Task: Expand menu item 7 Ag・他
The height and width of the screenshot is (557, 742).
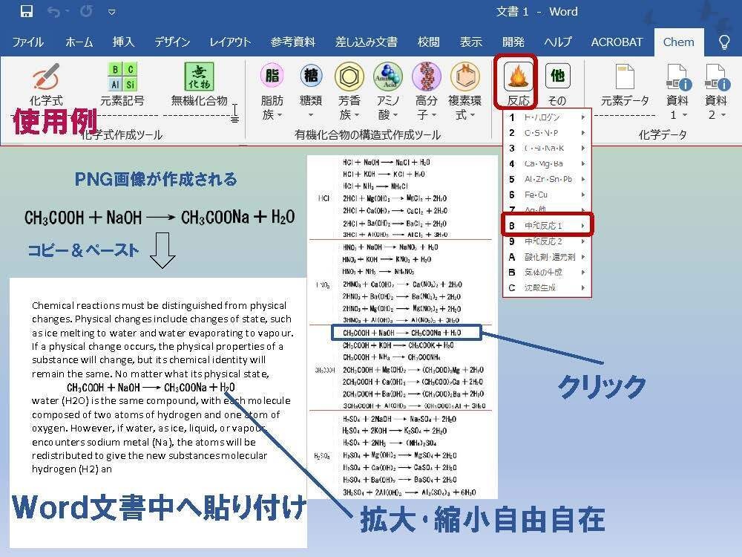Action: (547, 209)
